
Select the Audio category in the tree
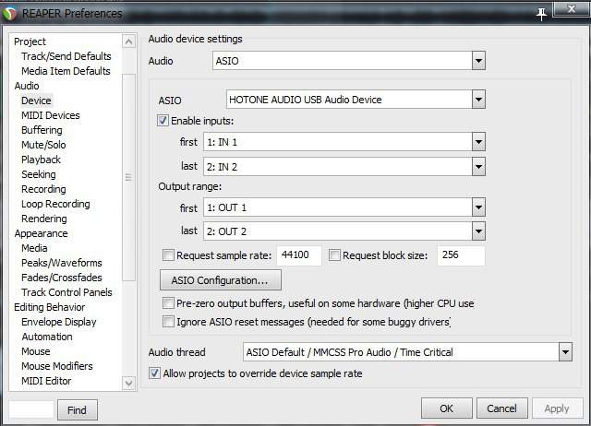coord(27,86)
